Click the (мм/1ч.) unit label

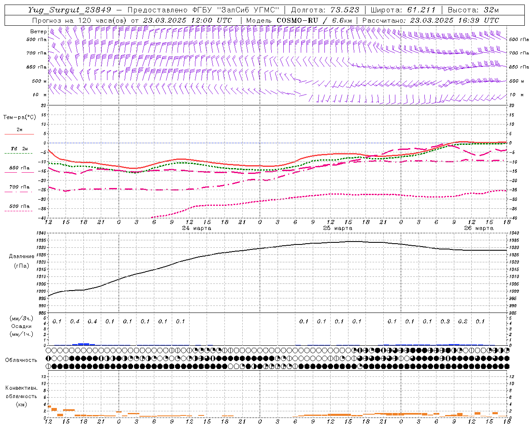coord(22,334)
